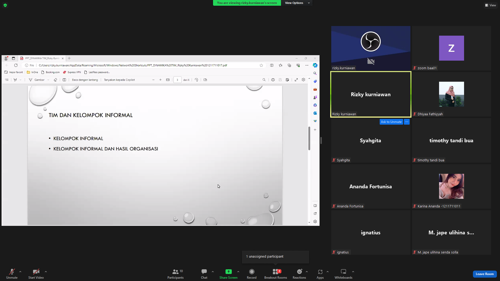Select Karina Ananda's video thumbnail
Screen dimensions: 500x281
point(451,186)
